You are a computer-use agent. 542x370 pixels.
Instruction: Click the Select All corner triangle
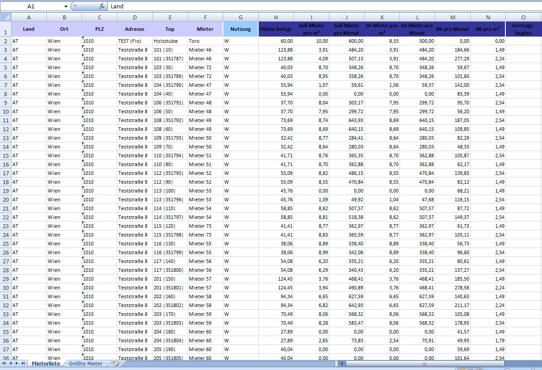[6, 17]
